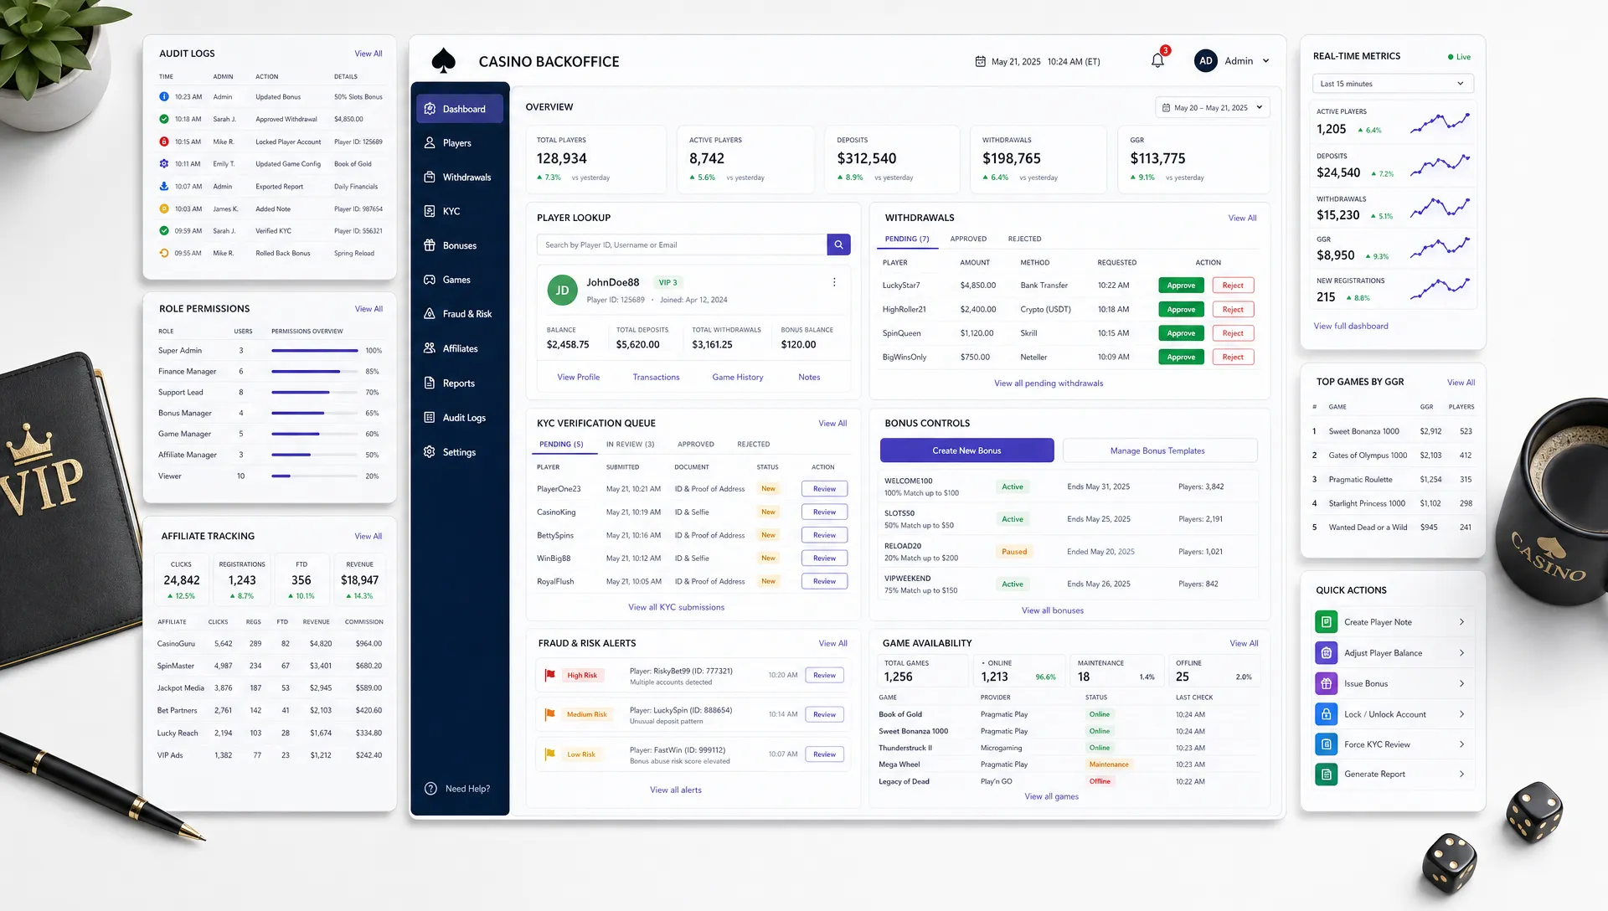Image resolution: width=1608 pixels, height=911 pixels.
Task: Click the SLOTS50 Active status badge
Action: coord(1013,519)
